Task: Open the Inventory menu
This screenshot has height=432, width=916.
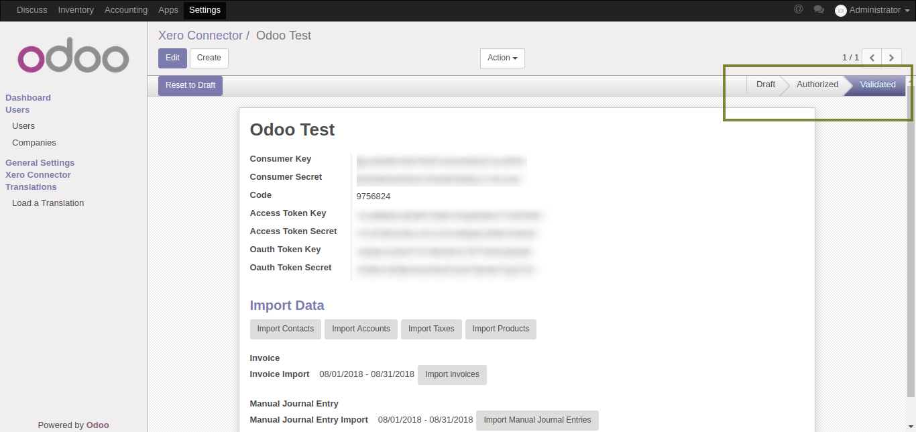Action: tap(76, 10)
